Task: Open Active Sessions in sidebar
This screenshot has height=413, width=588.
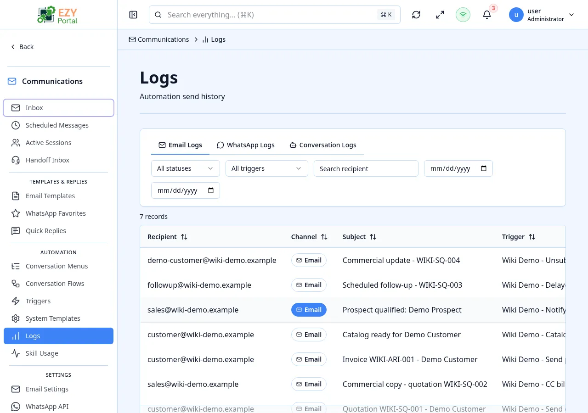Action: click(58, 143)
